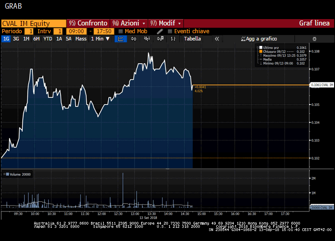Select the rightmost chart style icon
The width and height of the screenshot is (335, 241).
tap(173, 39)
